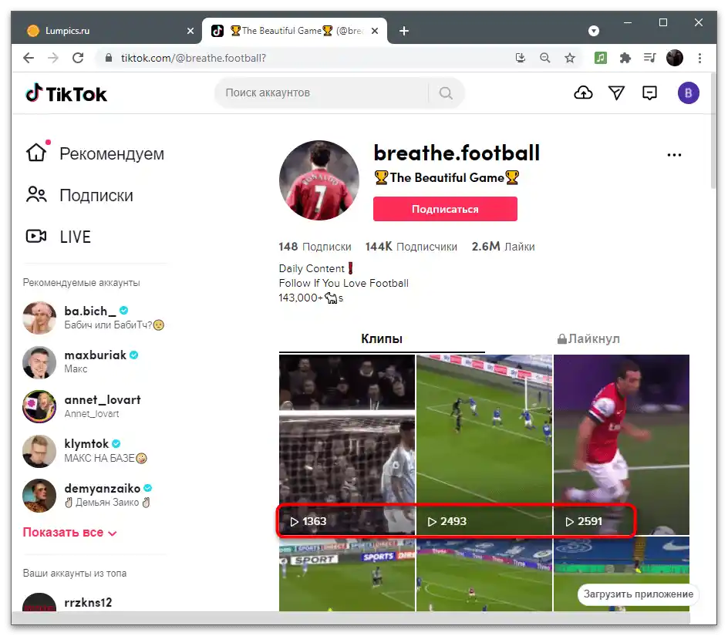Open messages via paper plane icon
The height and width of the screenshot is (636, 728).
[617, 93]
